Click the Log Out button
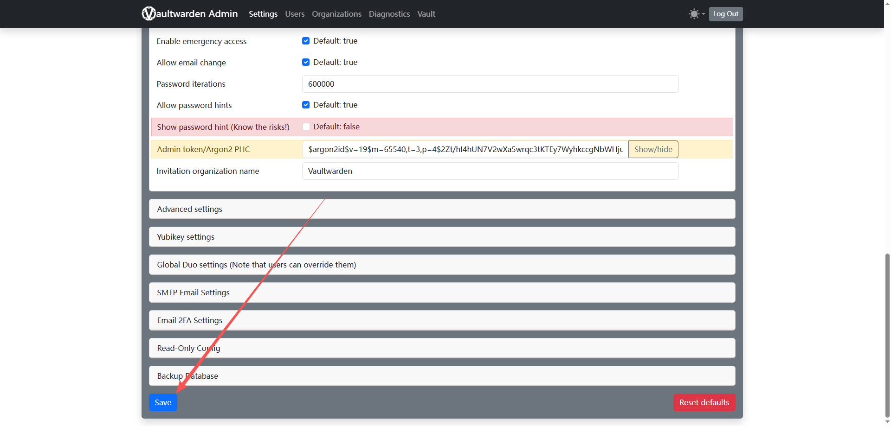The height and width of the screenshot is (426, 891). (x=725, y=14)
